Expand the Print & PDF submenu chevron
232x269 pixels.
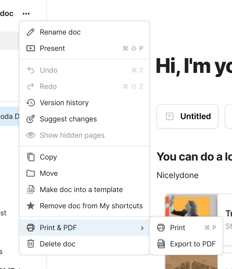point(142,228)
